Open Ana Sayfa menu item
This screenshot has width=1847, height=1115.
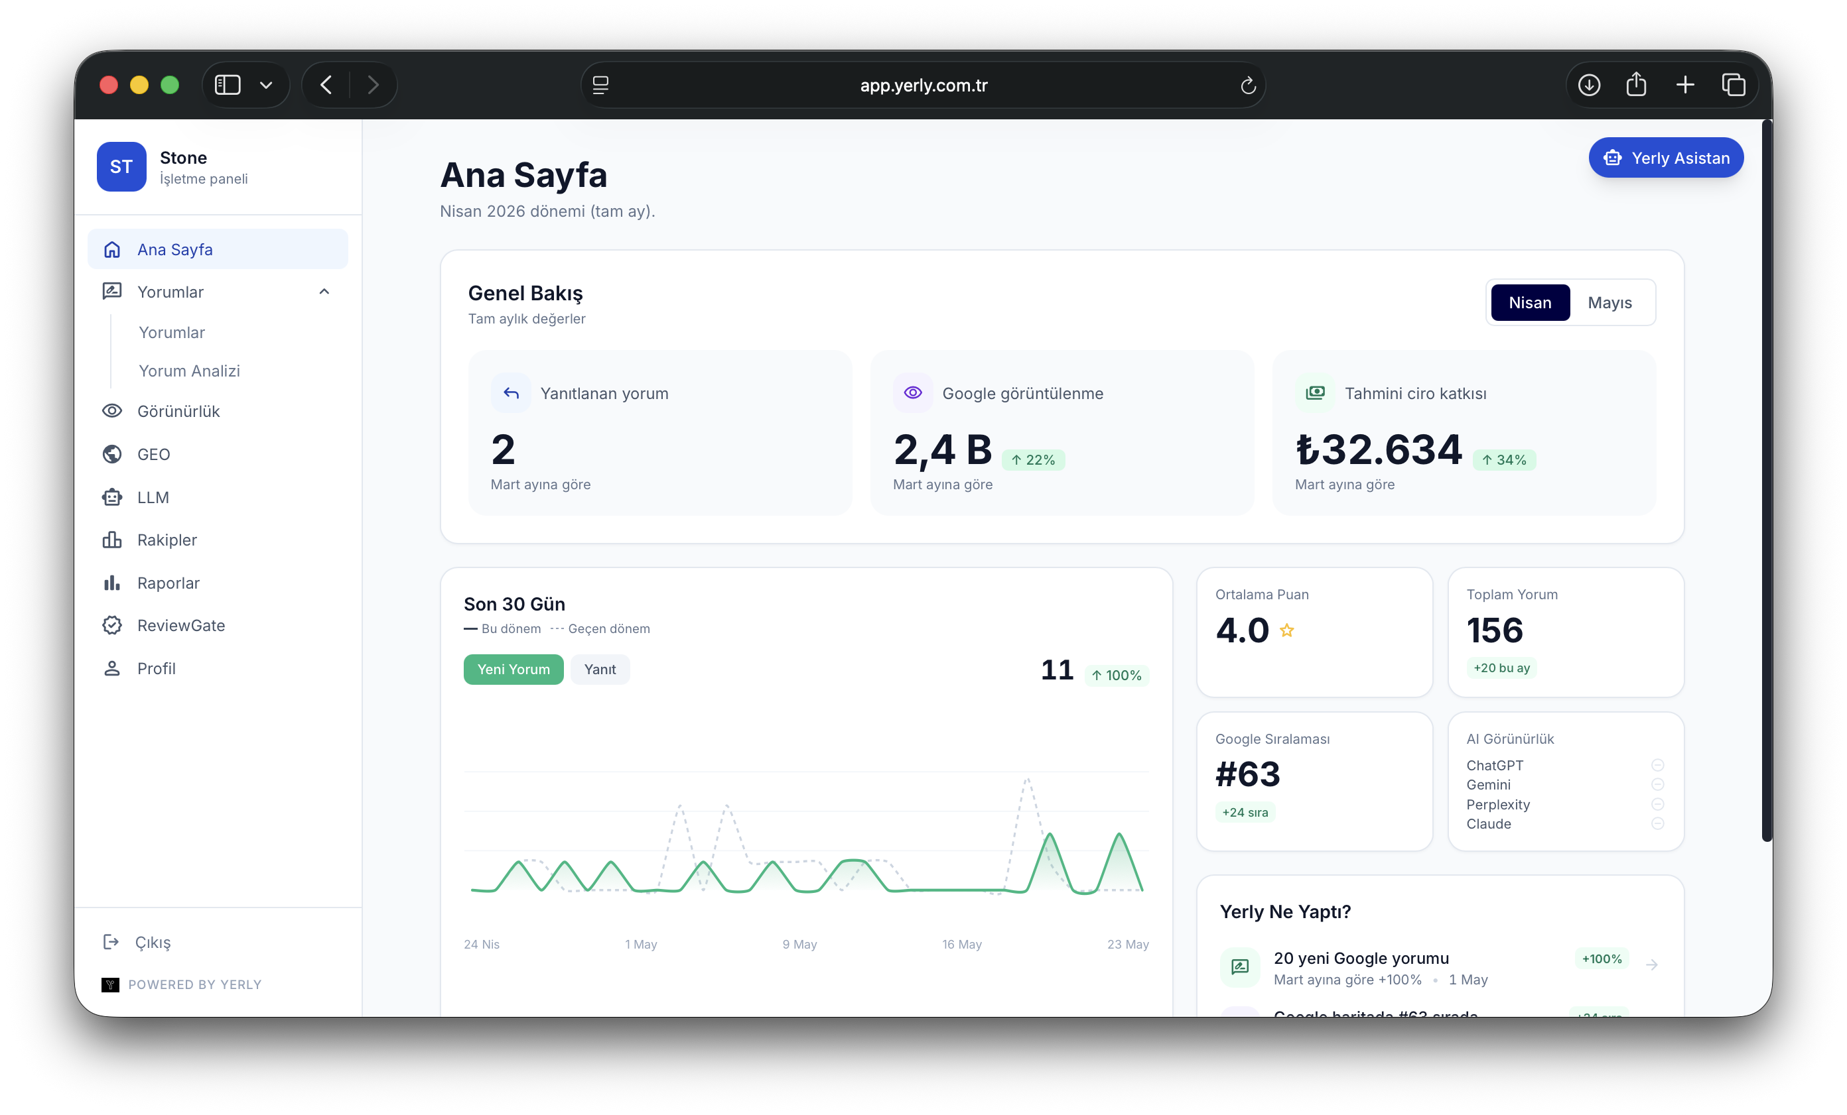click(218, 249)
